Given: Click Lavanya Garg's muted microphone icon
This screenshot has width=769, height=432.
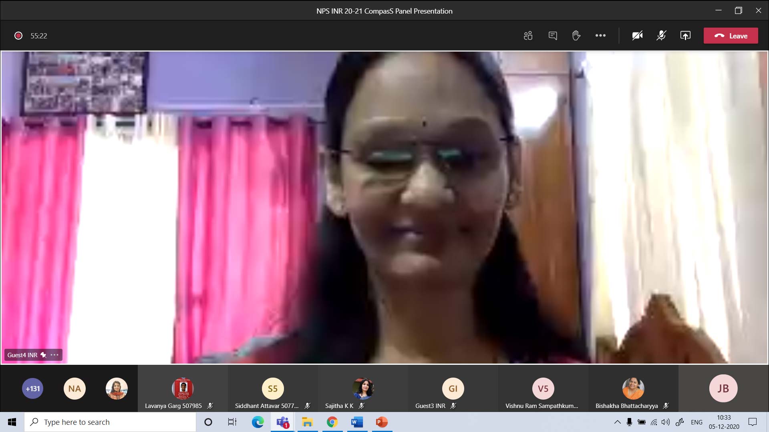Looking at the screenshot, I should 210,406.
